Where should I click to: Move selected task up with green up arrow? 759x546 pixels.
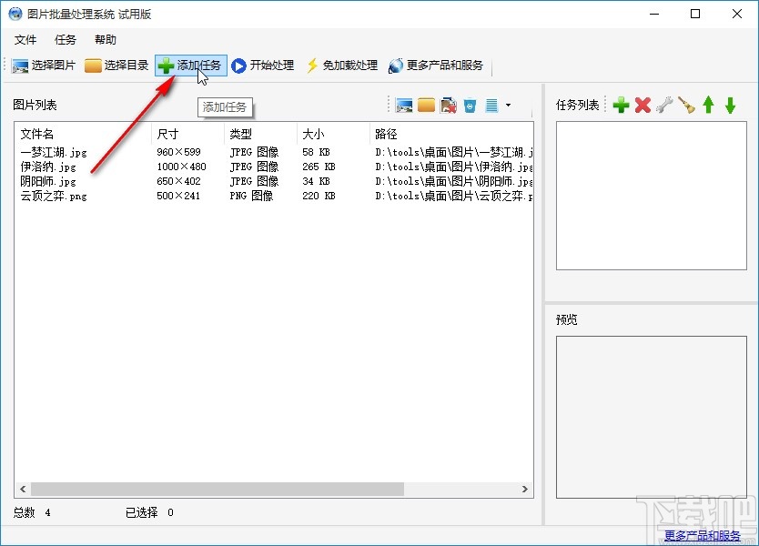[x=707, y=105]
